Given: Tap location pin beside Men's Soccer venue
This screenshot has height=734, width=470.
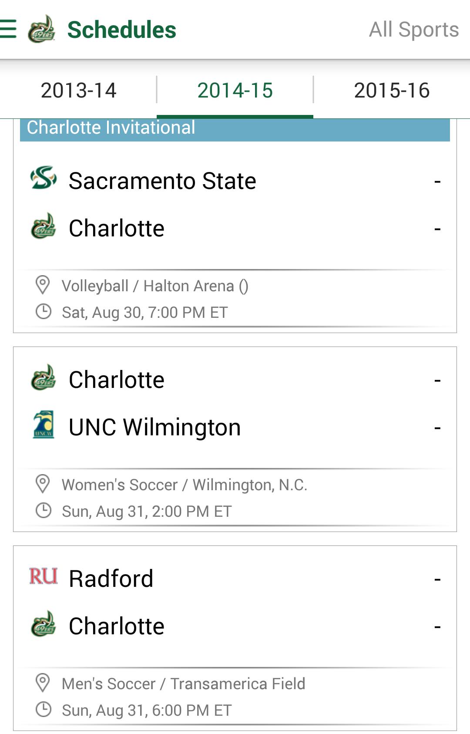Looking at the screenshot, I should (43, 683).
